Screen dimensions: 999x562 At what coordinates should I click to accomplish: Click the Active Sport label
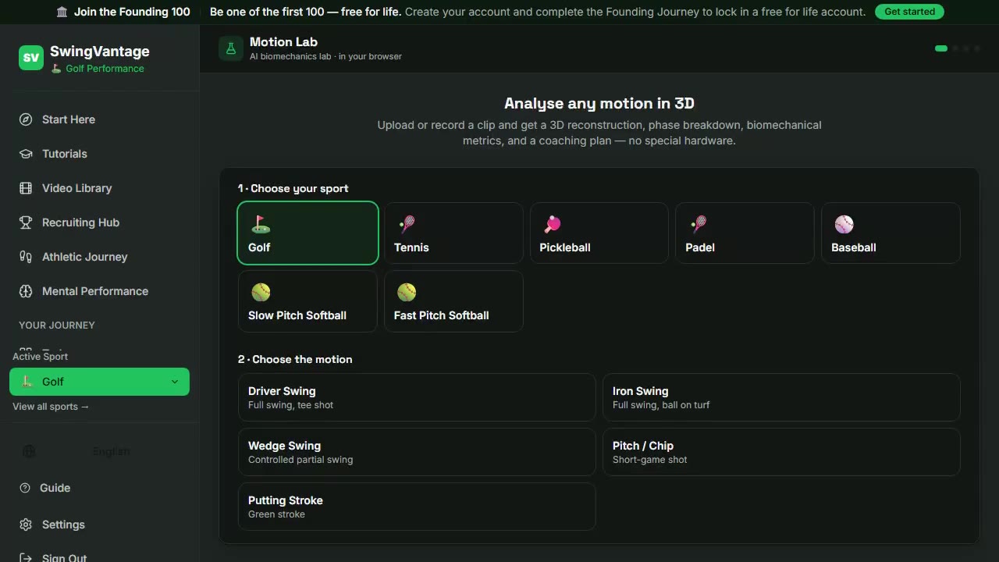(x=40, y=357)
